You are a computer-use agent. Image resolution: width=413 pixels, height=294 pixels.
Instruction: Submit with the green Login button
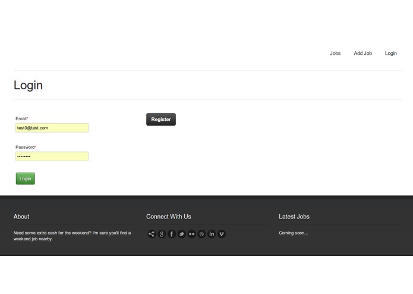click(26, 179)
